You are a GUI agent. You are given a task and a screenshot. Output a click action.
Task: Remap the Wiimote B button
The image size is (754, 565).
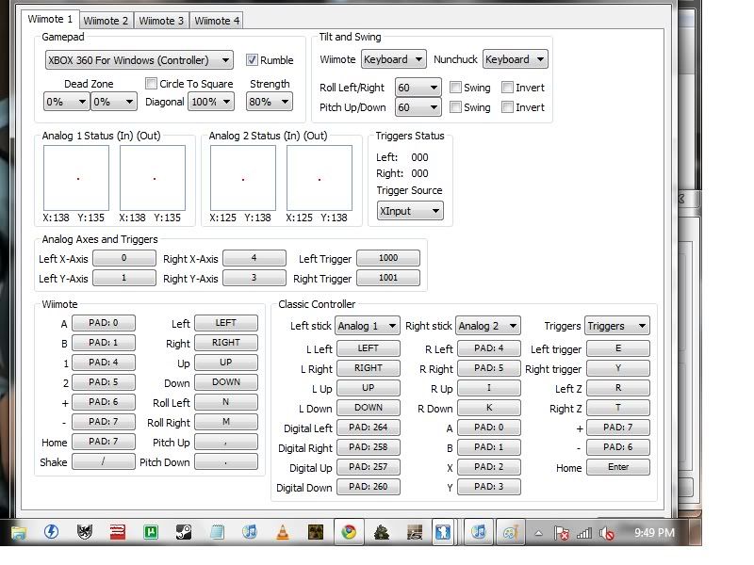tap(104, 343)
